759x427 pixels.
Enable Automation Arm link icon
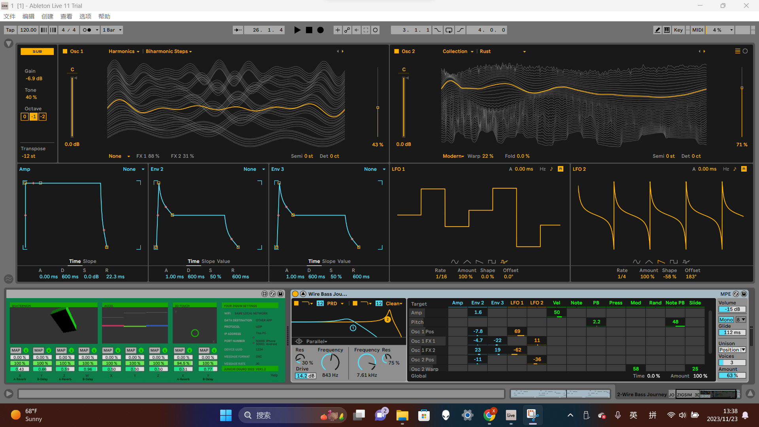click(347, 30)
